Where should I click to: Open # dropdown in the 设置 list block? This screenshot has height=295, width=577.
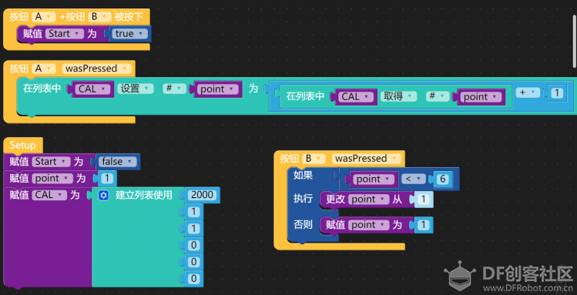[174, 89]
